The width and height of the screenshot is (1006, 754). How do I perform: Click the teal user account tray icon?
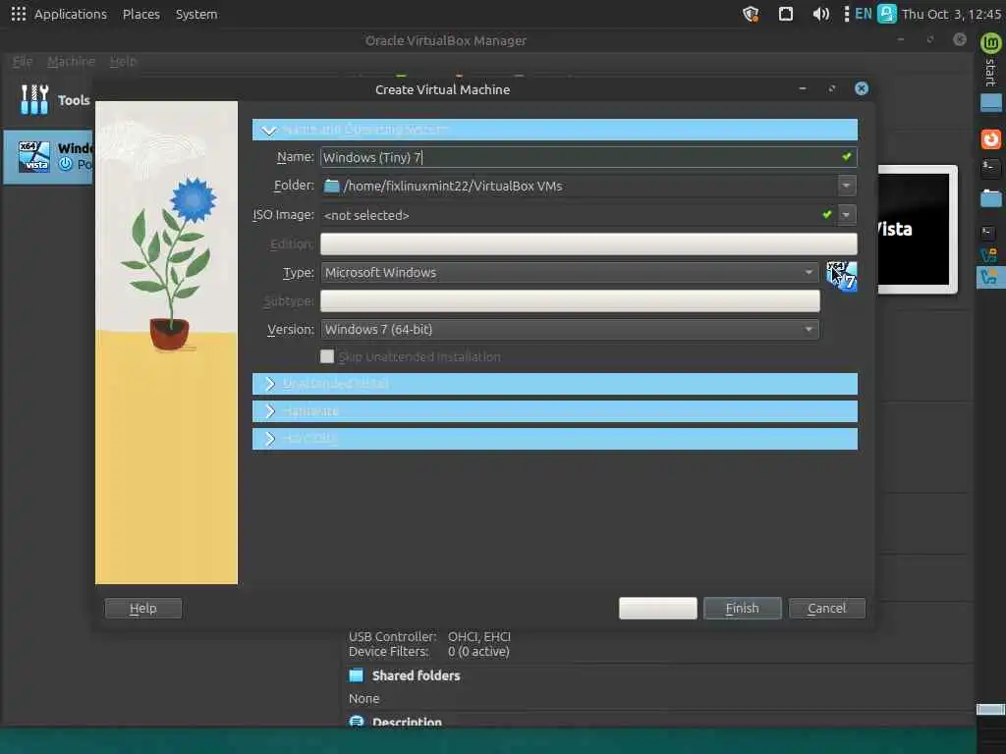[x=887, y=14]
